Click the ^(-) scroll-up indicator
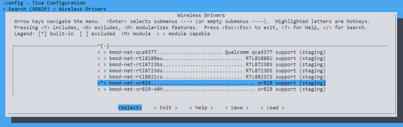This screenshot has height=127, width=403. 103,46
